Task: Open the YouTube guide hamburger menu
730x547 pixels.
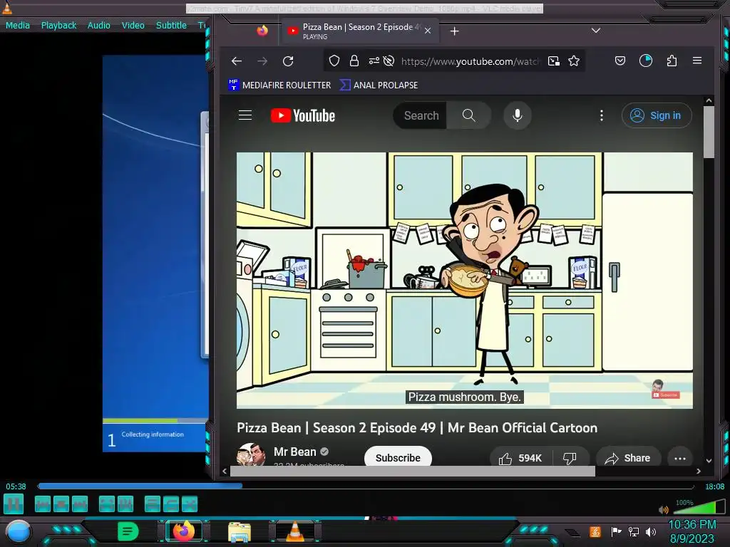Action: (x=245, y=115)
